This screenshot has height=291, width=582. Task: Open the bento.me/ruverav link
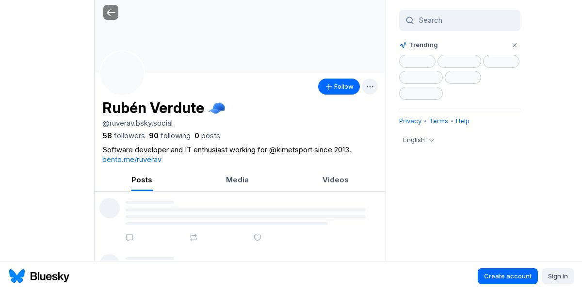[132, 160]
